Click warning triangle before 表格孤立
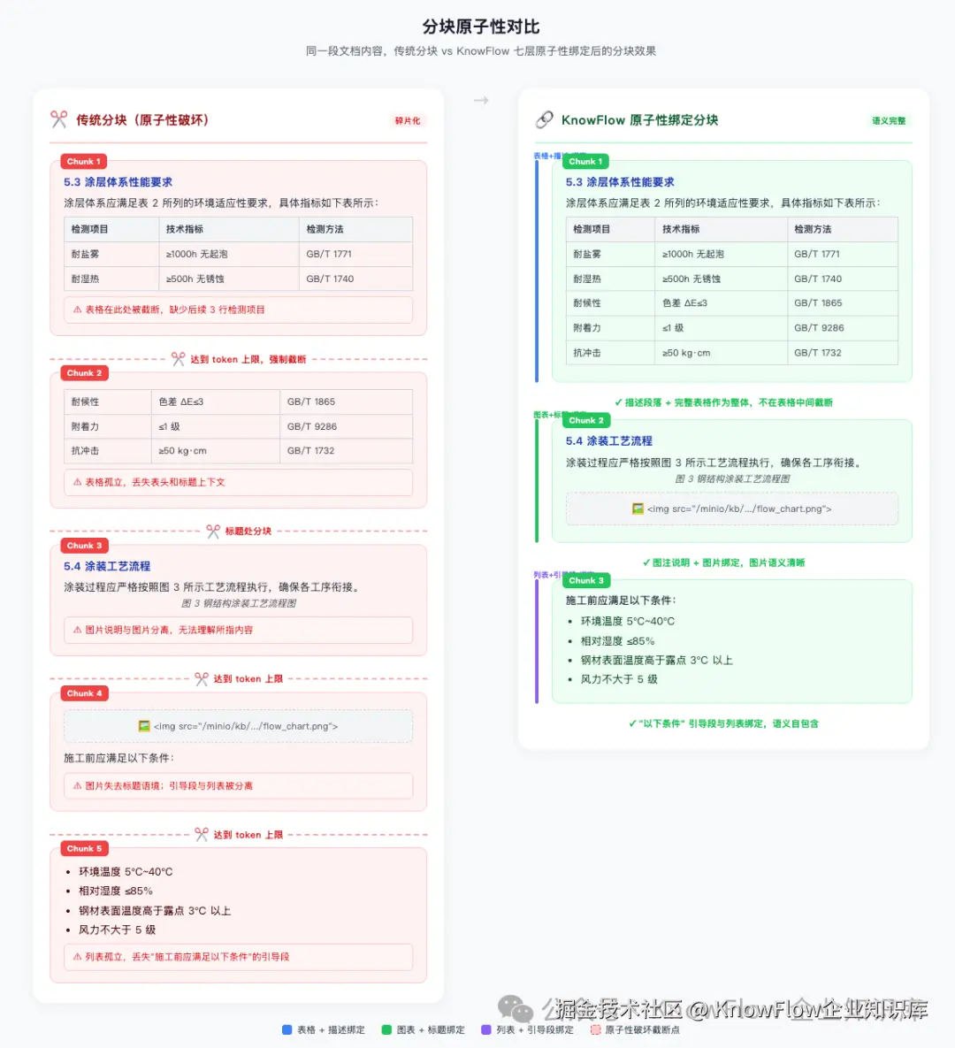The width and height of the screenshot is (955, 1048). point(78,482)
